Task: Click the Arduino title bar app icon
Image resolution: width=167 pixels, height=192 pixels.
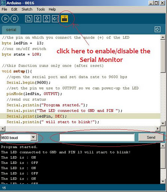Action: coord(3,3)
